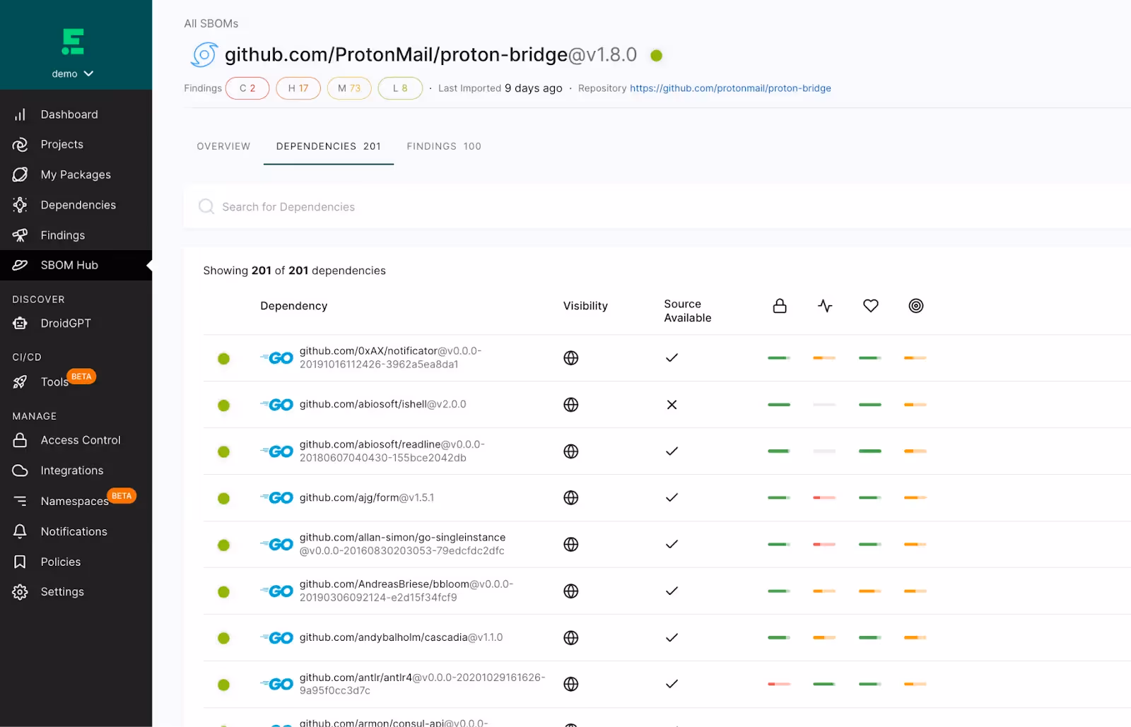Image resolution: width=1131 pixels, height=727 pixels.
Task: Open andybalholm/cascadia@v1.1.0 dependency
Action: click(401, 637)
